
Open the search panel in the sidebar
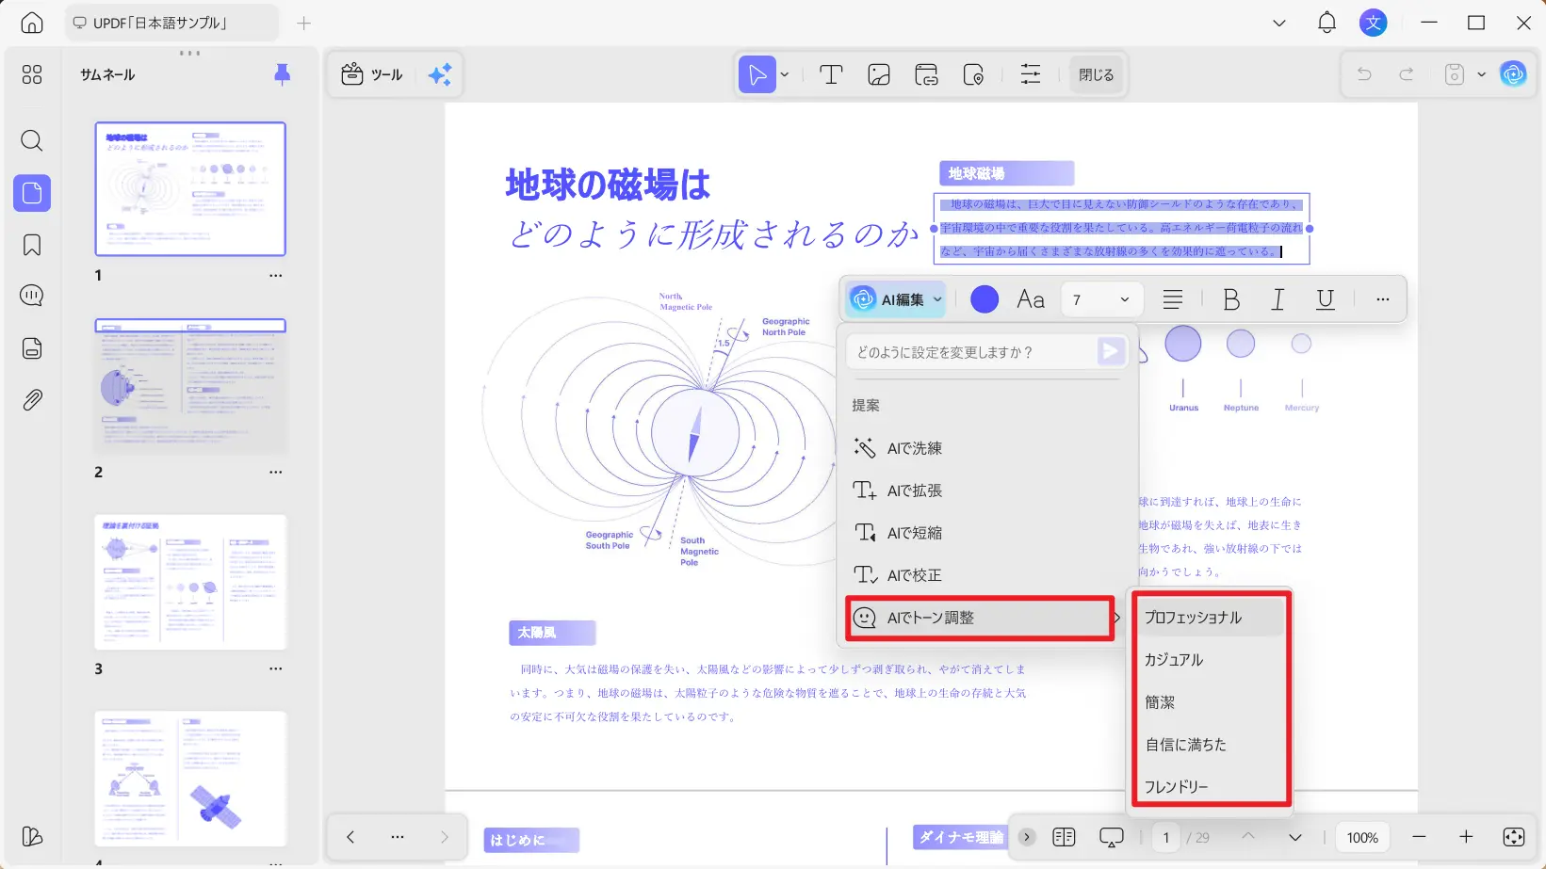(x=31, y=141)
